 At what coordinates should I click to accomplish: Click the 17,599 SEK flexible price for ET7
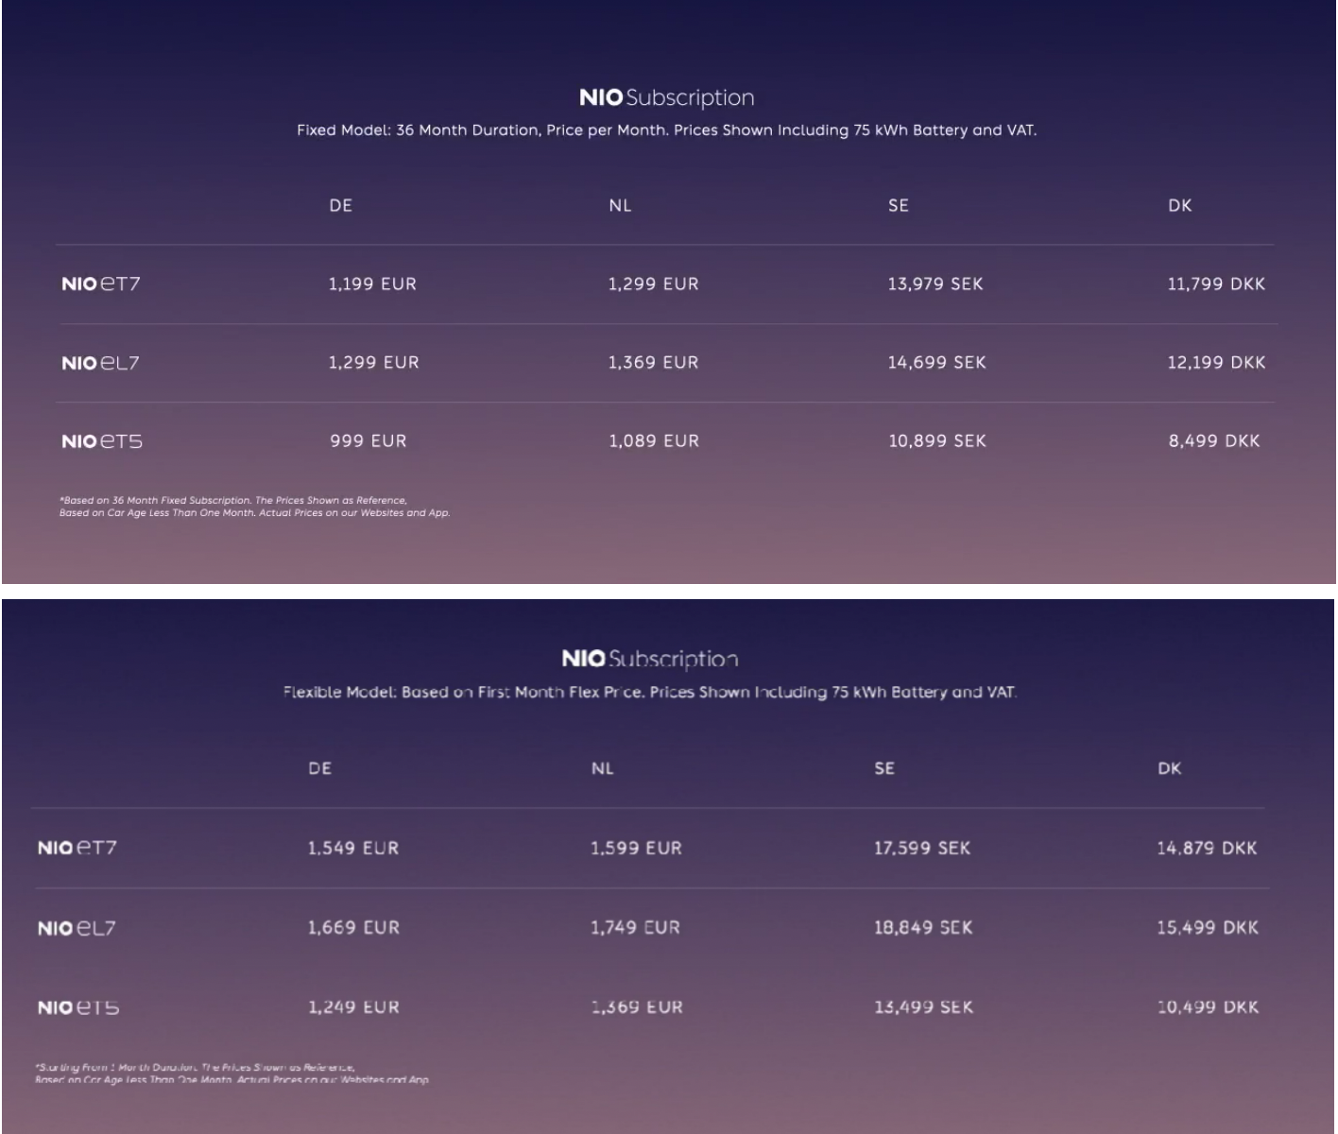point(921,848)
